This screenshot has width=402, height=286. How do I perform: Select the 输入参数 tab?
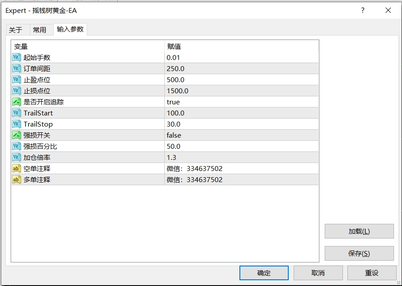pos(70,29)
